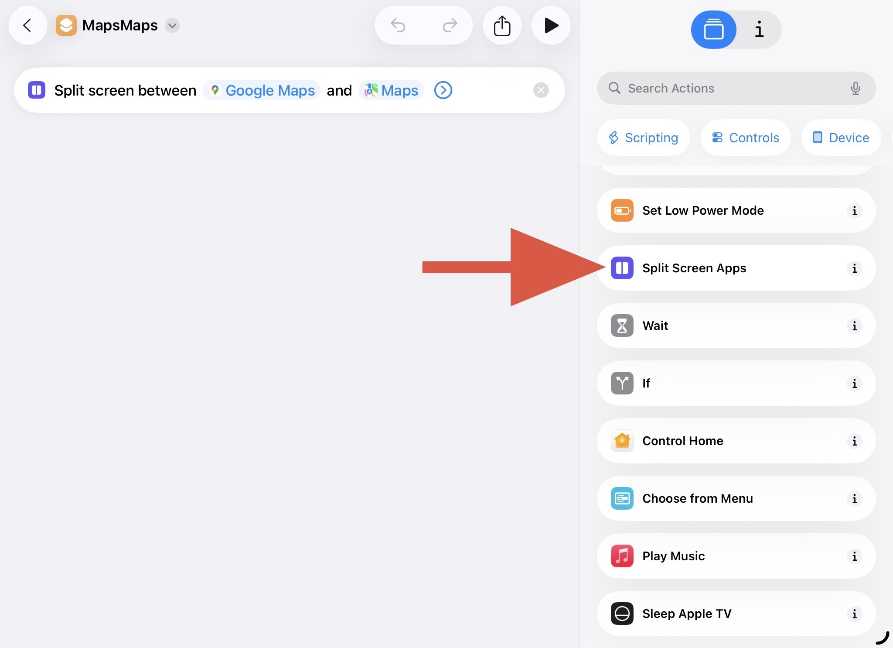Add the Choose from Menu action
Screen dimensions: 893x648
[x=736, y=498]
